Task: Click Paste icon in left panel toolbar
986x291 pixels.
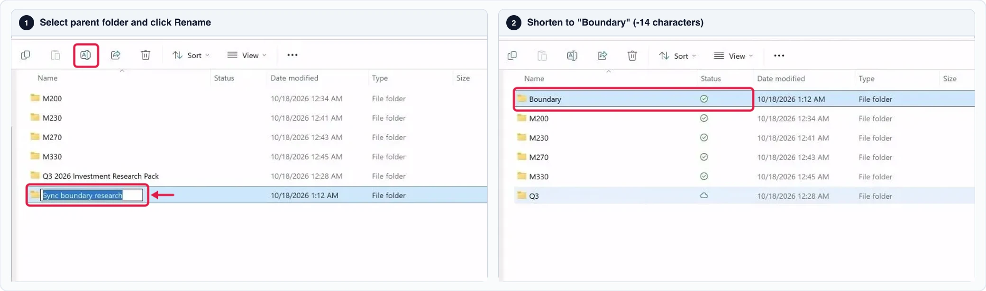Action: click(x=55, y=55)
